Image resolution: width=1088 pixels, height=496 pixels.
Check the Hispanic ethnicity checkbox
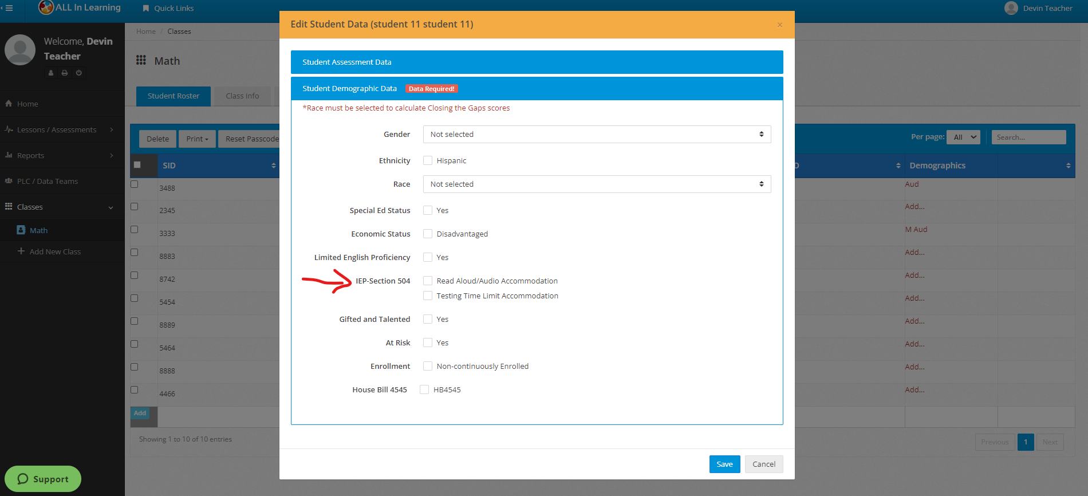point(428,160)
